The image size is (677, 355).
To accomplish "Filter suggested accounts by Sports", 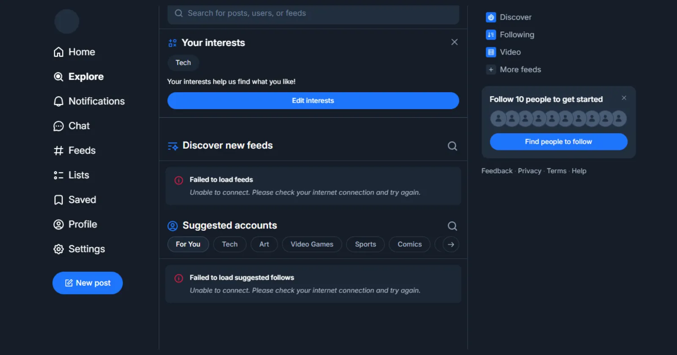I will coord(365,244).
